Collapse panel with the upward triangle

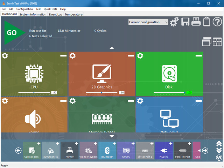click(x=112, y=48)
